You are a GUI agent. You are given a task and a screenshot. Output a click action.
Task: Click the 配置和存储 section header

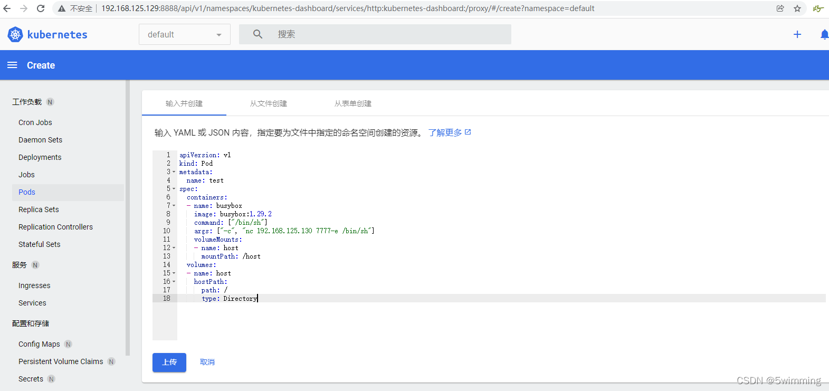click(31, 323)
